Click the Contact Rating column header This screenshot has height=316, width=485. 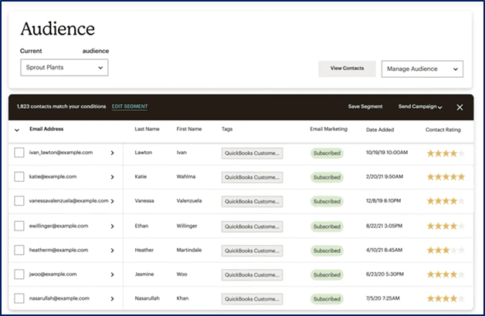443,129
